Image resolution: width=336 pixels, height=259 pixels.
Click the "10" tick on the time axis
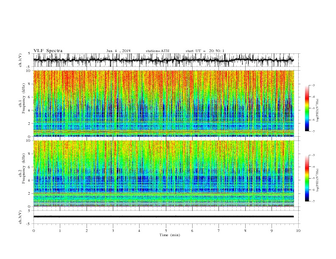tap(298, 231)
